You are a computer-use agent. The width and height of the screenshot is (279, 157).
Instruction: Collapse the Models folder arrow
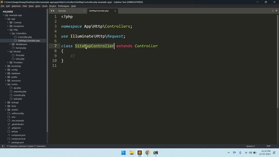[8, 51]
